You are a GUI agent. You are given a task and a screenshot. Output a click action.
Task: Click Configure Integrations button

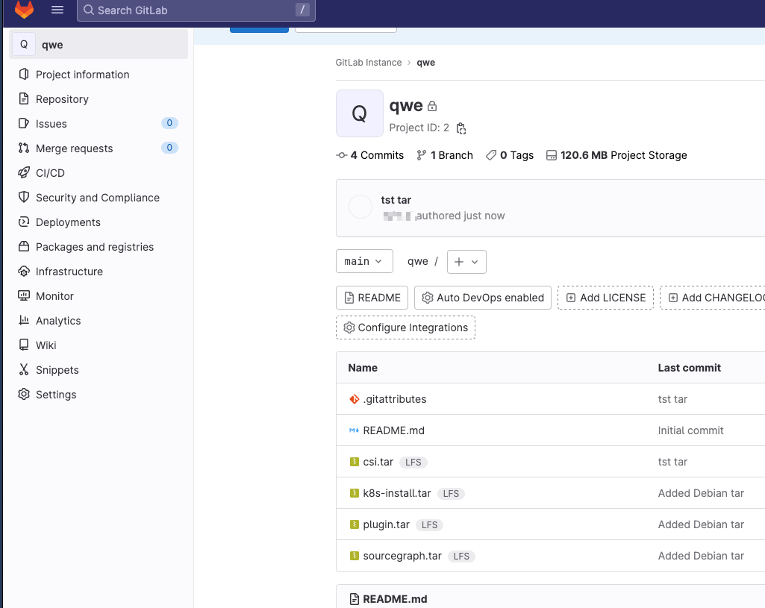click(405, 327)
